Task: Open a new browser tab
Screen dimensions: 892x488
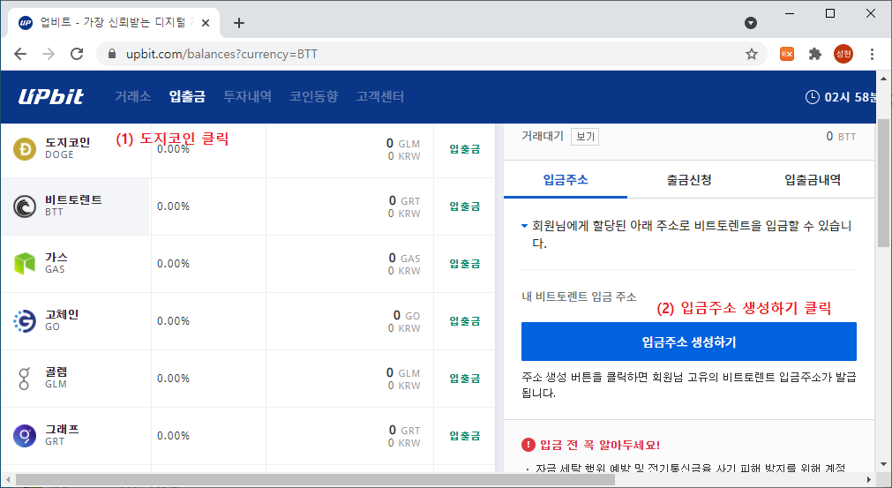Action: pos(239,23)
